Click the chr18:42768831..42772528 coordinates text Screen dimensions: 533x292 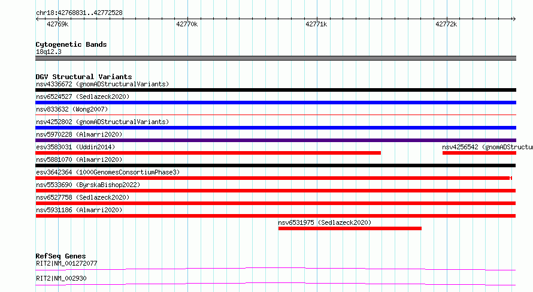(79, 13)
